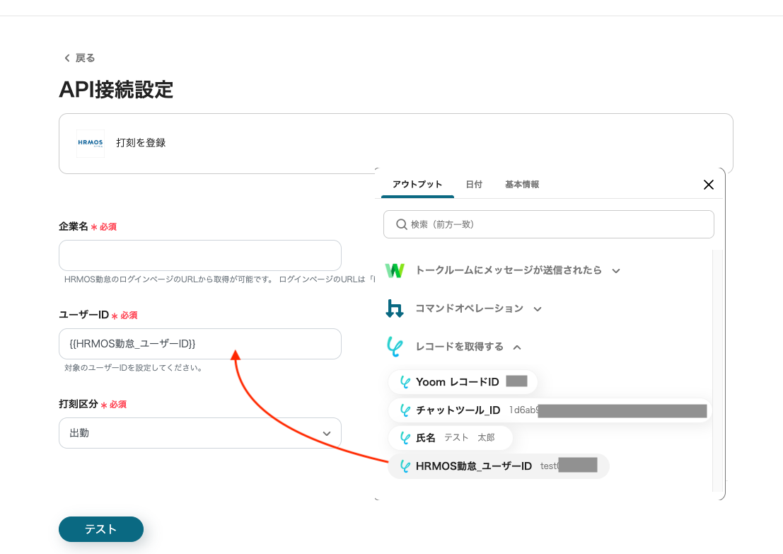Click the Yoom icon in HRMOS勤怠_ユーザーID chip
This screenshot has width=783, height=554.
tap(405, 466)
